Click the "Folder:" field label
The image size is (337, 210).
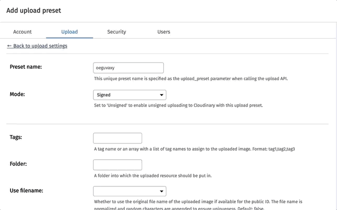(19, 164)
